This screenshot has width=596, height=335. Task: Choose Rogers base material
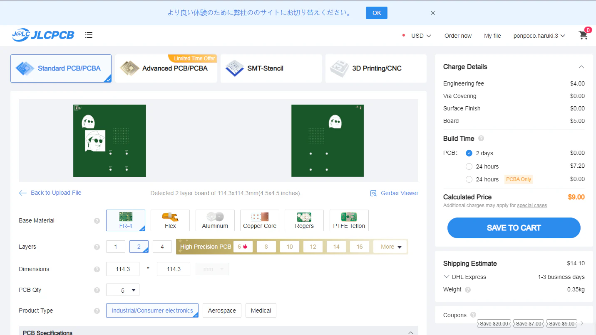click(x=304, y=220)
